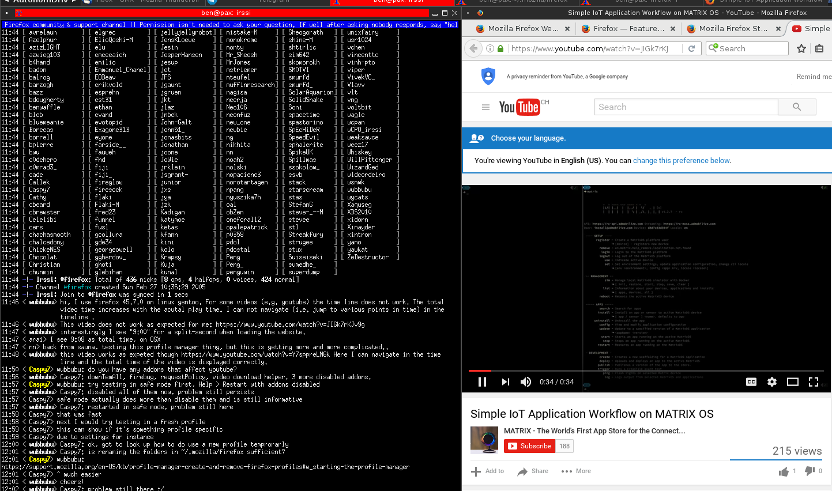
Task: Switch the player to theater mode
Action: click(x=793, y=382)
